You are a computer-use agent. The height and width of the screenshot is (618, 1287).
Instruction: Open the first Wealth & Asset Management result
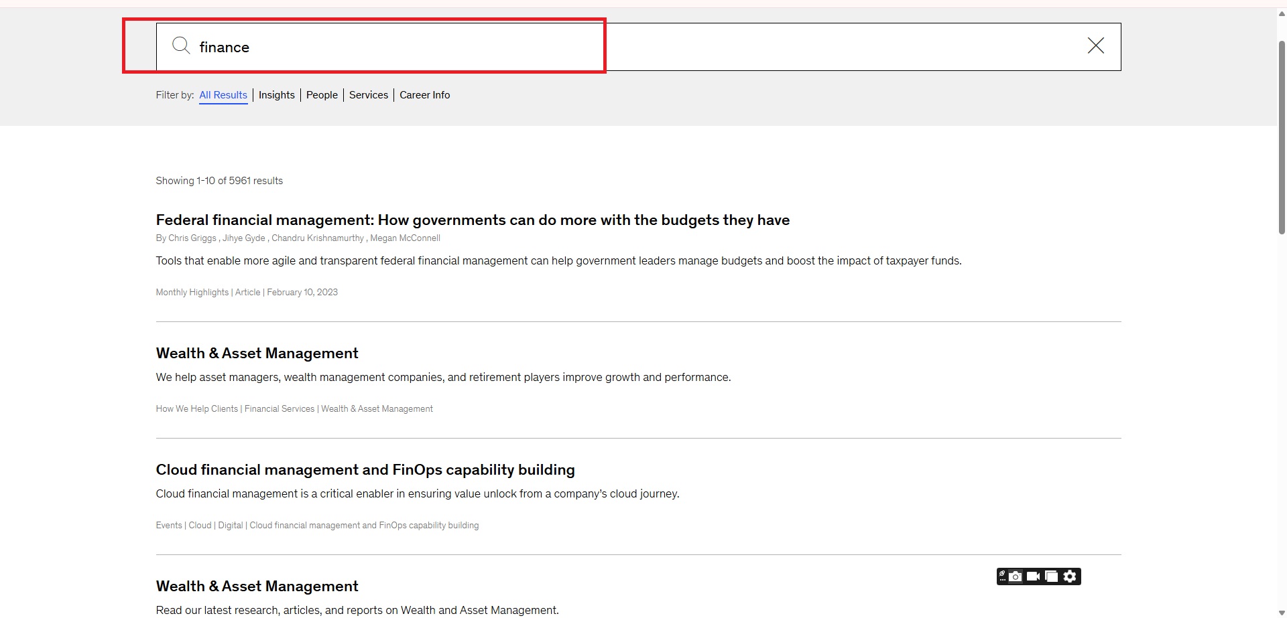pos(257,354)
